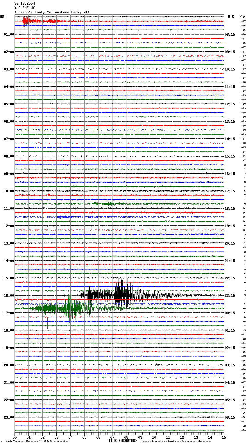Click the UTC time label '12:15'
Viewport: 247px width, 445px height.
pos(230,104)
